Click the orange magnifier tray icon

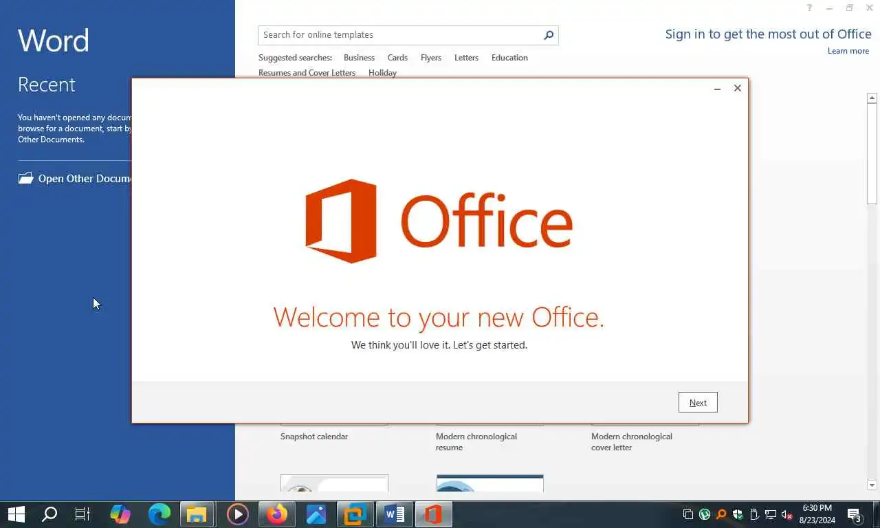[721, 515]
